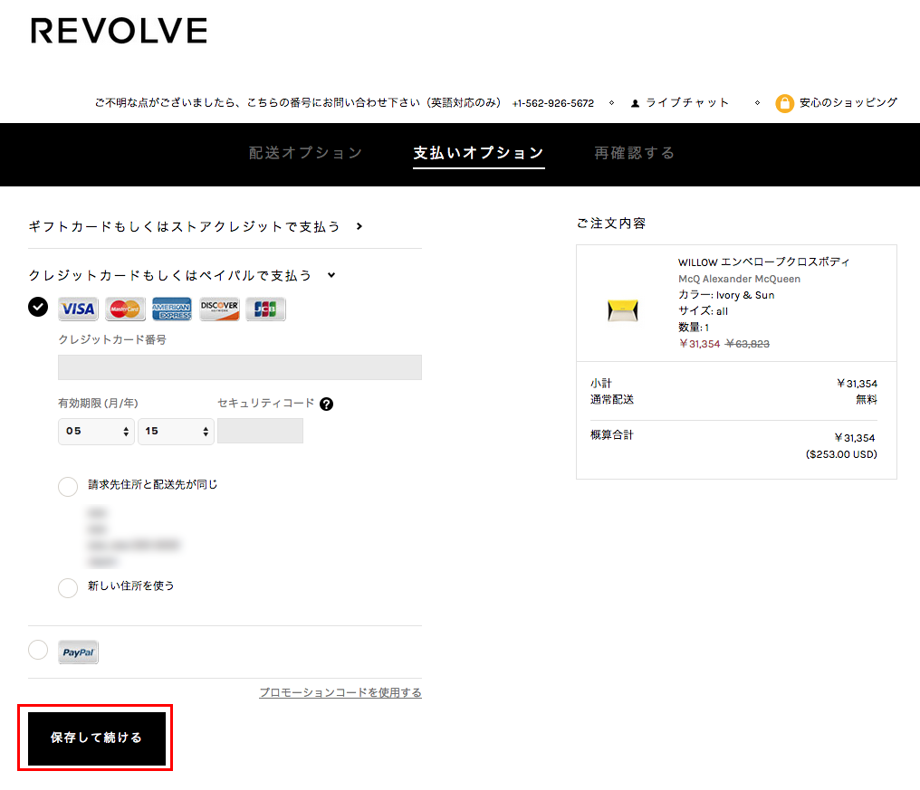Select billing address same as shipping
Image resolution: width=920 pixels, height=790 pixels.
pos(68,486)
